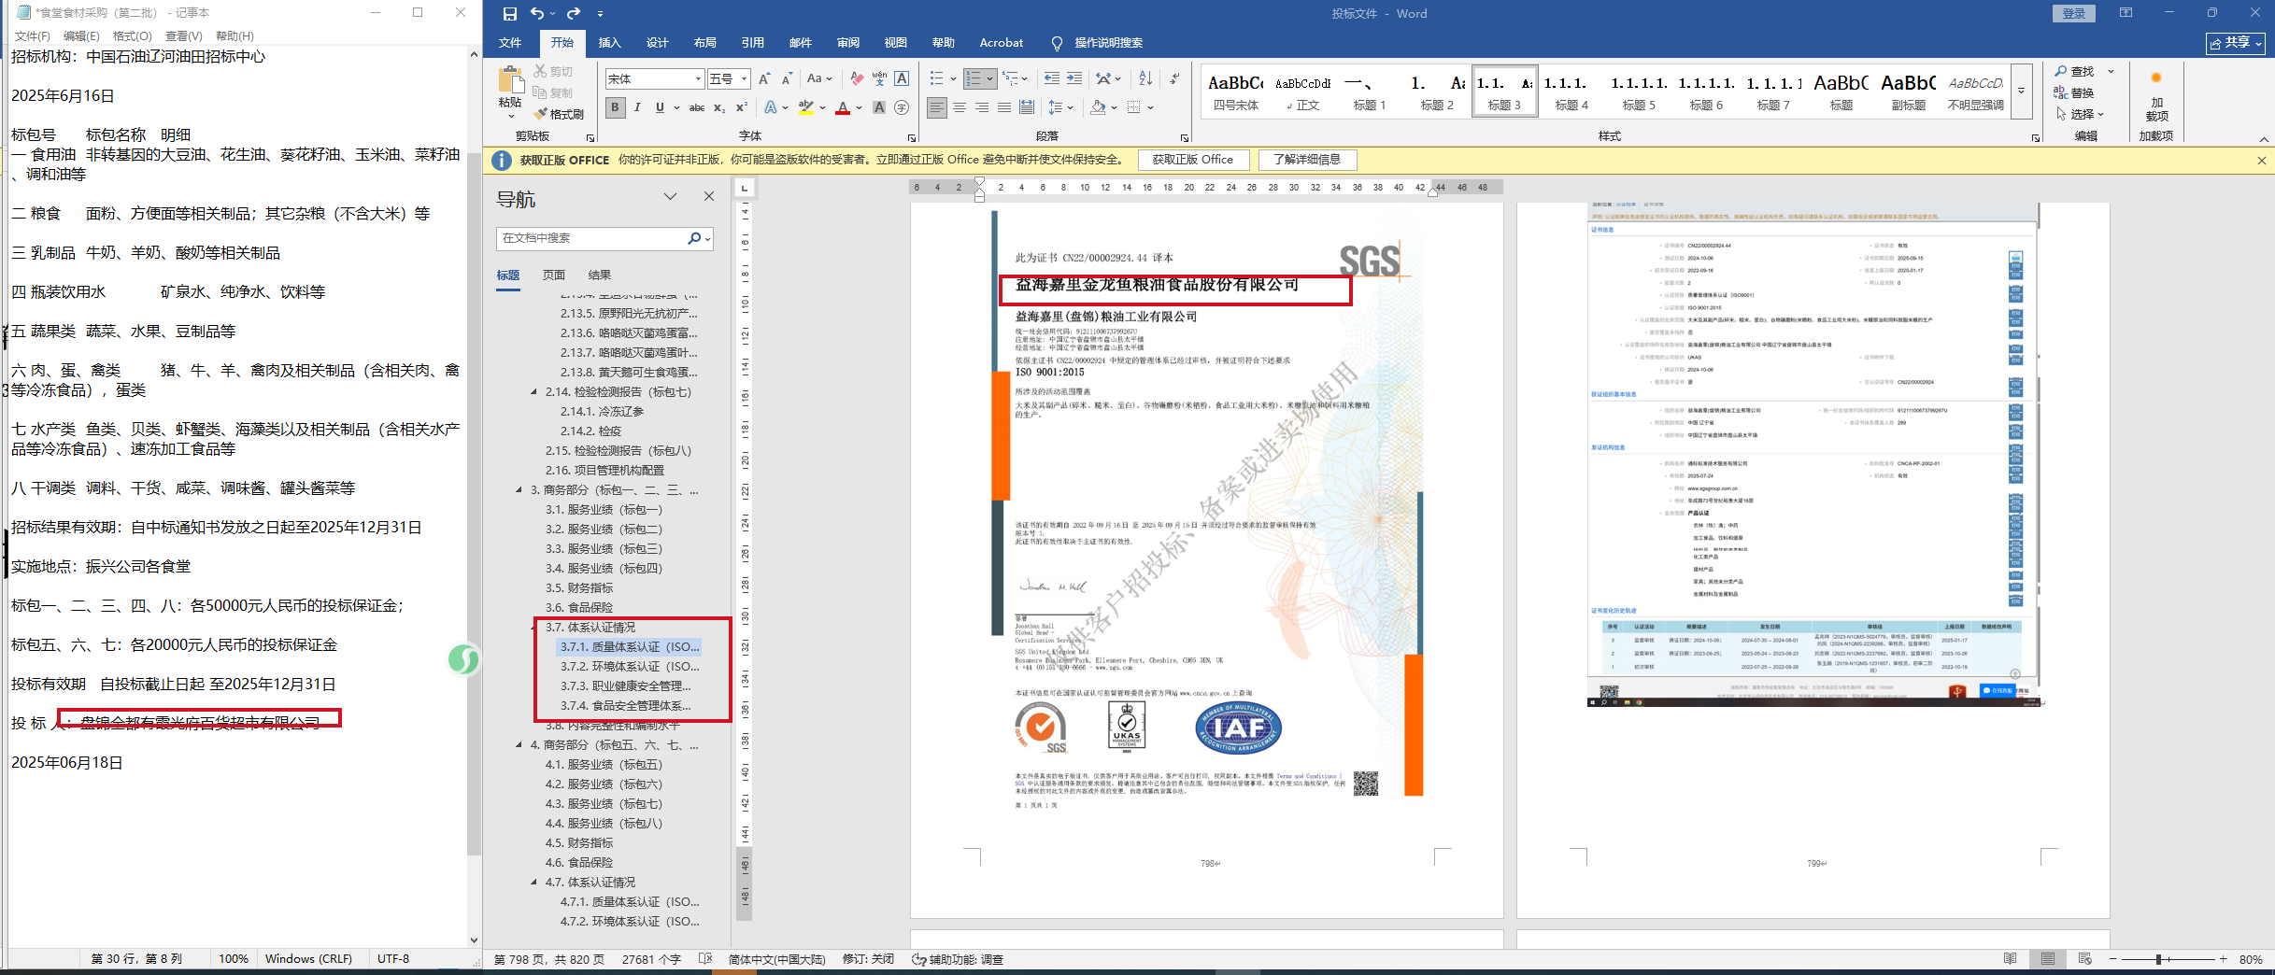
Task: Click the strikethrough (abc) icon
Action: coord(696,108)
